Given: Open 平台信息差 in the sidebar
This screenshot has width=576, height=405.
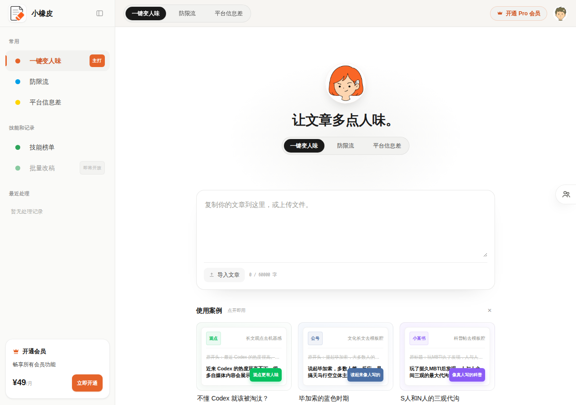Looking at the screenshot, I should coord(58,102).
